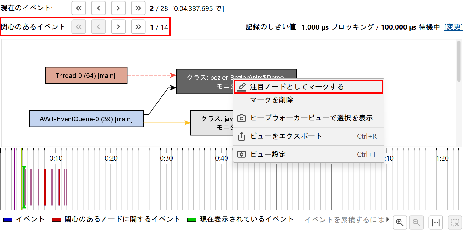
Task: Go to next event of interest
Action: tap(118, 27)
